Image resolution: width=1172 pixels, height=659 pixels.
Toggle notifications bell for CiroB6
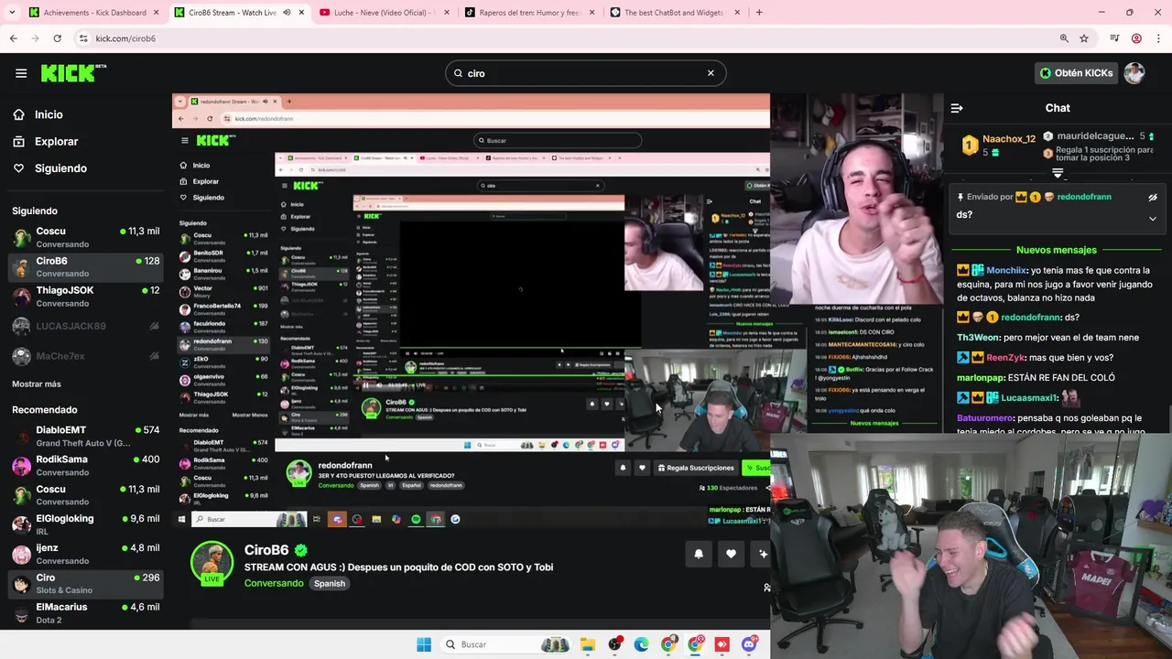(699, 554)
